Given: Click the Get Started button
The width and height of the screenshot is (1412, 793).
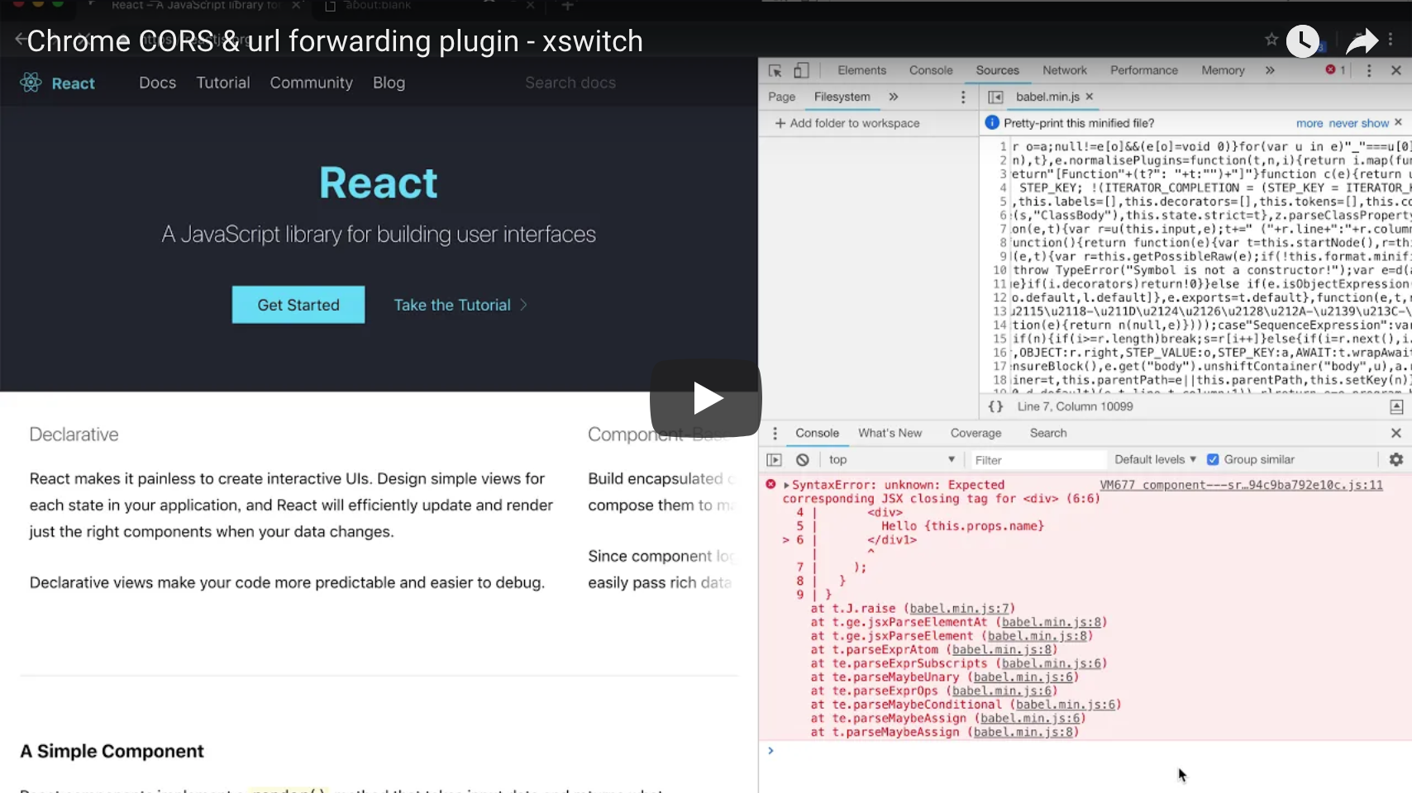Looking at the screenshot, I should click(x=298, y=305).
